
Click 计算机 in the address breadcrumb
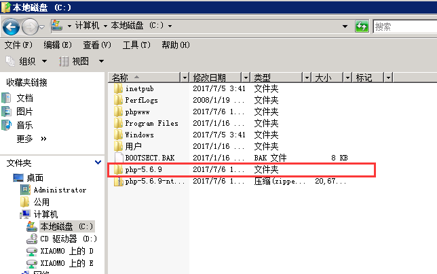coord(87,26)
